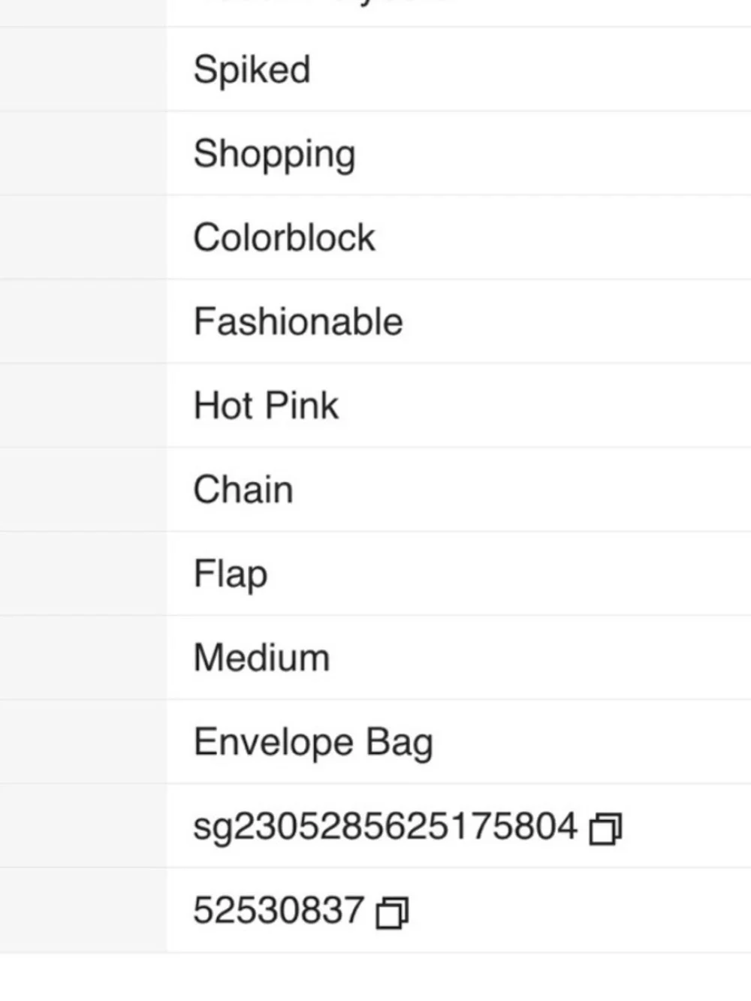Click the gray label cell beside Envelope Bag
The height and width of the screenshot is (1001, 751).
pyautogui.click(x=83, y=742)
